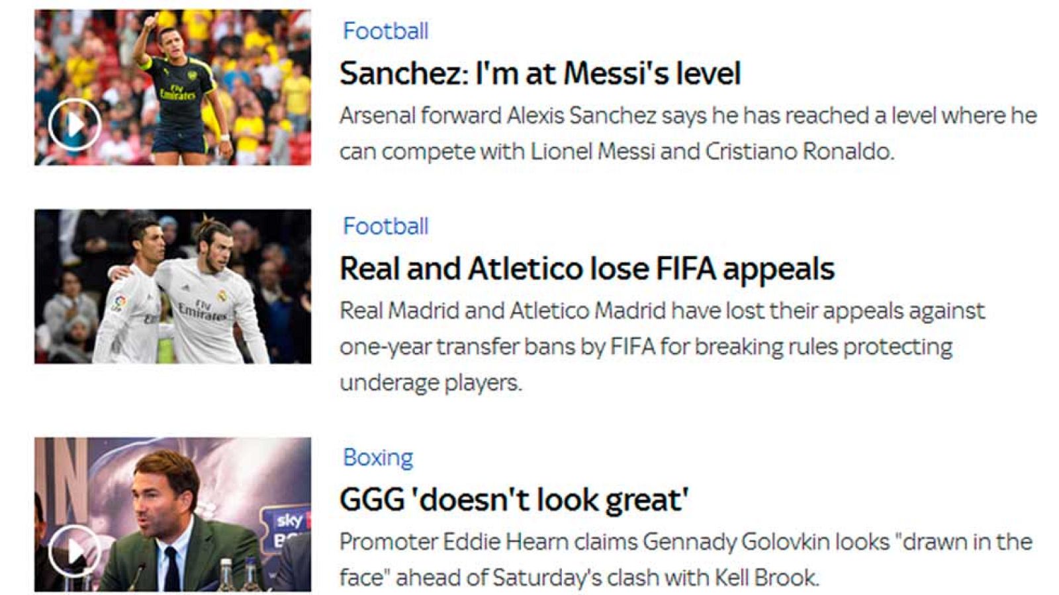Open the Boxing category link

tap(377, 457)
